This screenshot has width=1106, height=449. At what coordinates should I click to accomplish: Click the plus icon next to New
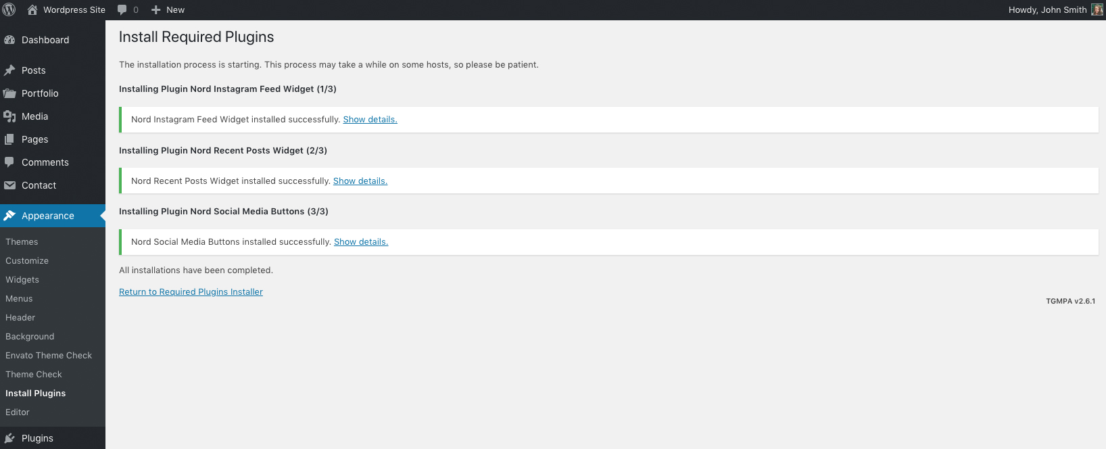155,9
